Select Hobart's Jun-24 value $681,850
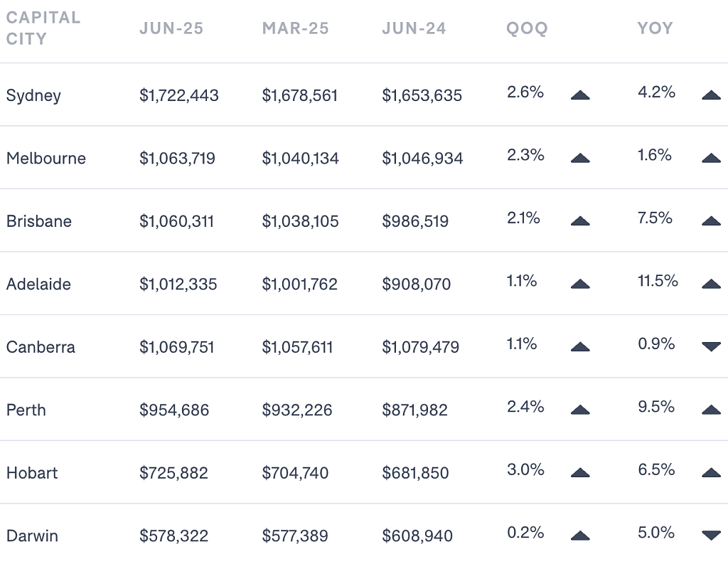 click(415, 473)
